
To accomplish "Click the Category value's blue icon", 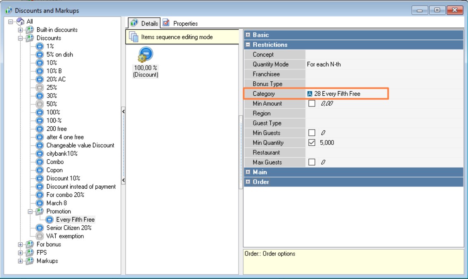I will coord(310,94).
